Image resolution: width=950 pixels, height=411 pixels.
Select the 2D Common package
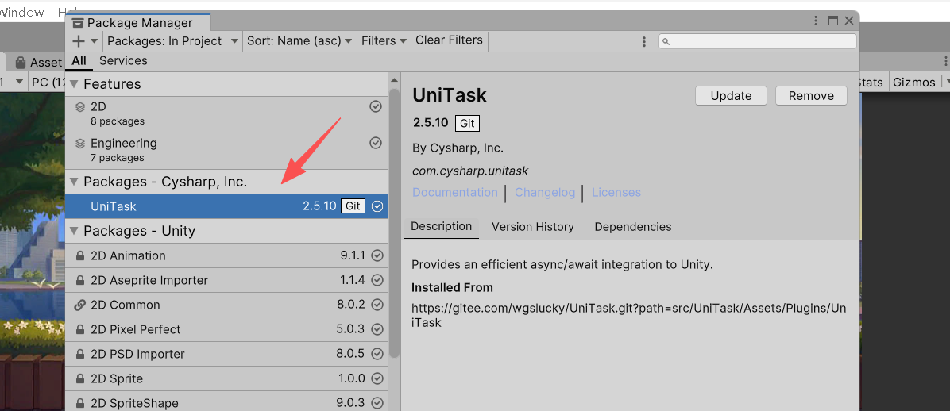pos(226,305)
